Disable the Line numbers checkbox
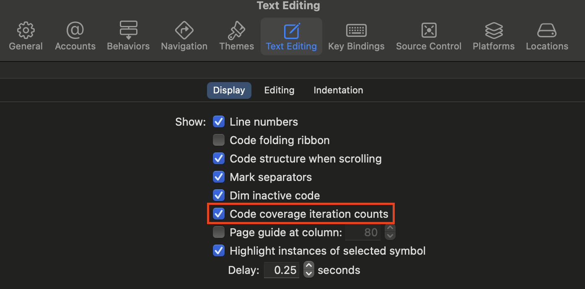The height and width of the screenshot is (289, 585). pyautogui.click(x=219, y=122)
